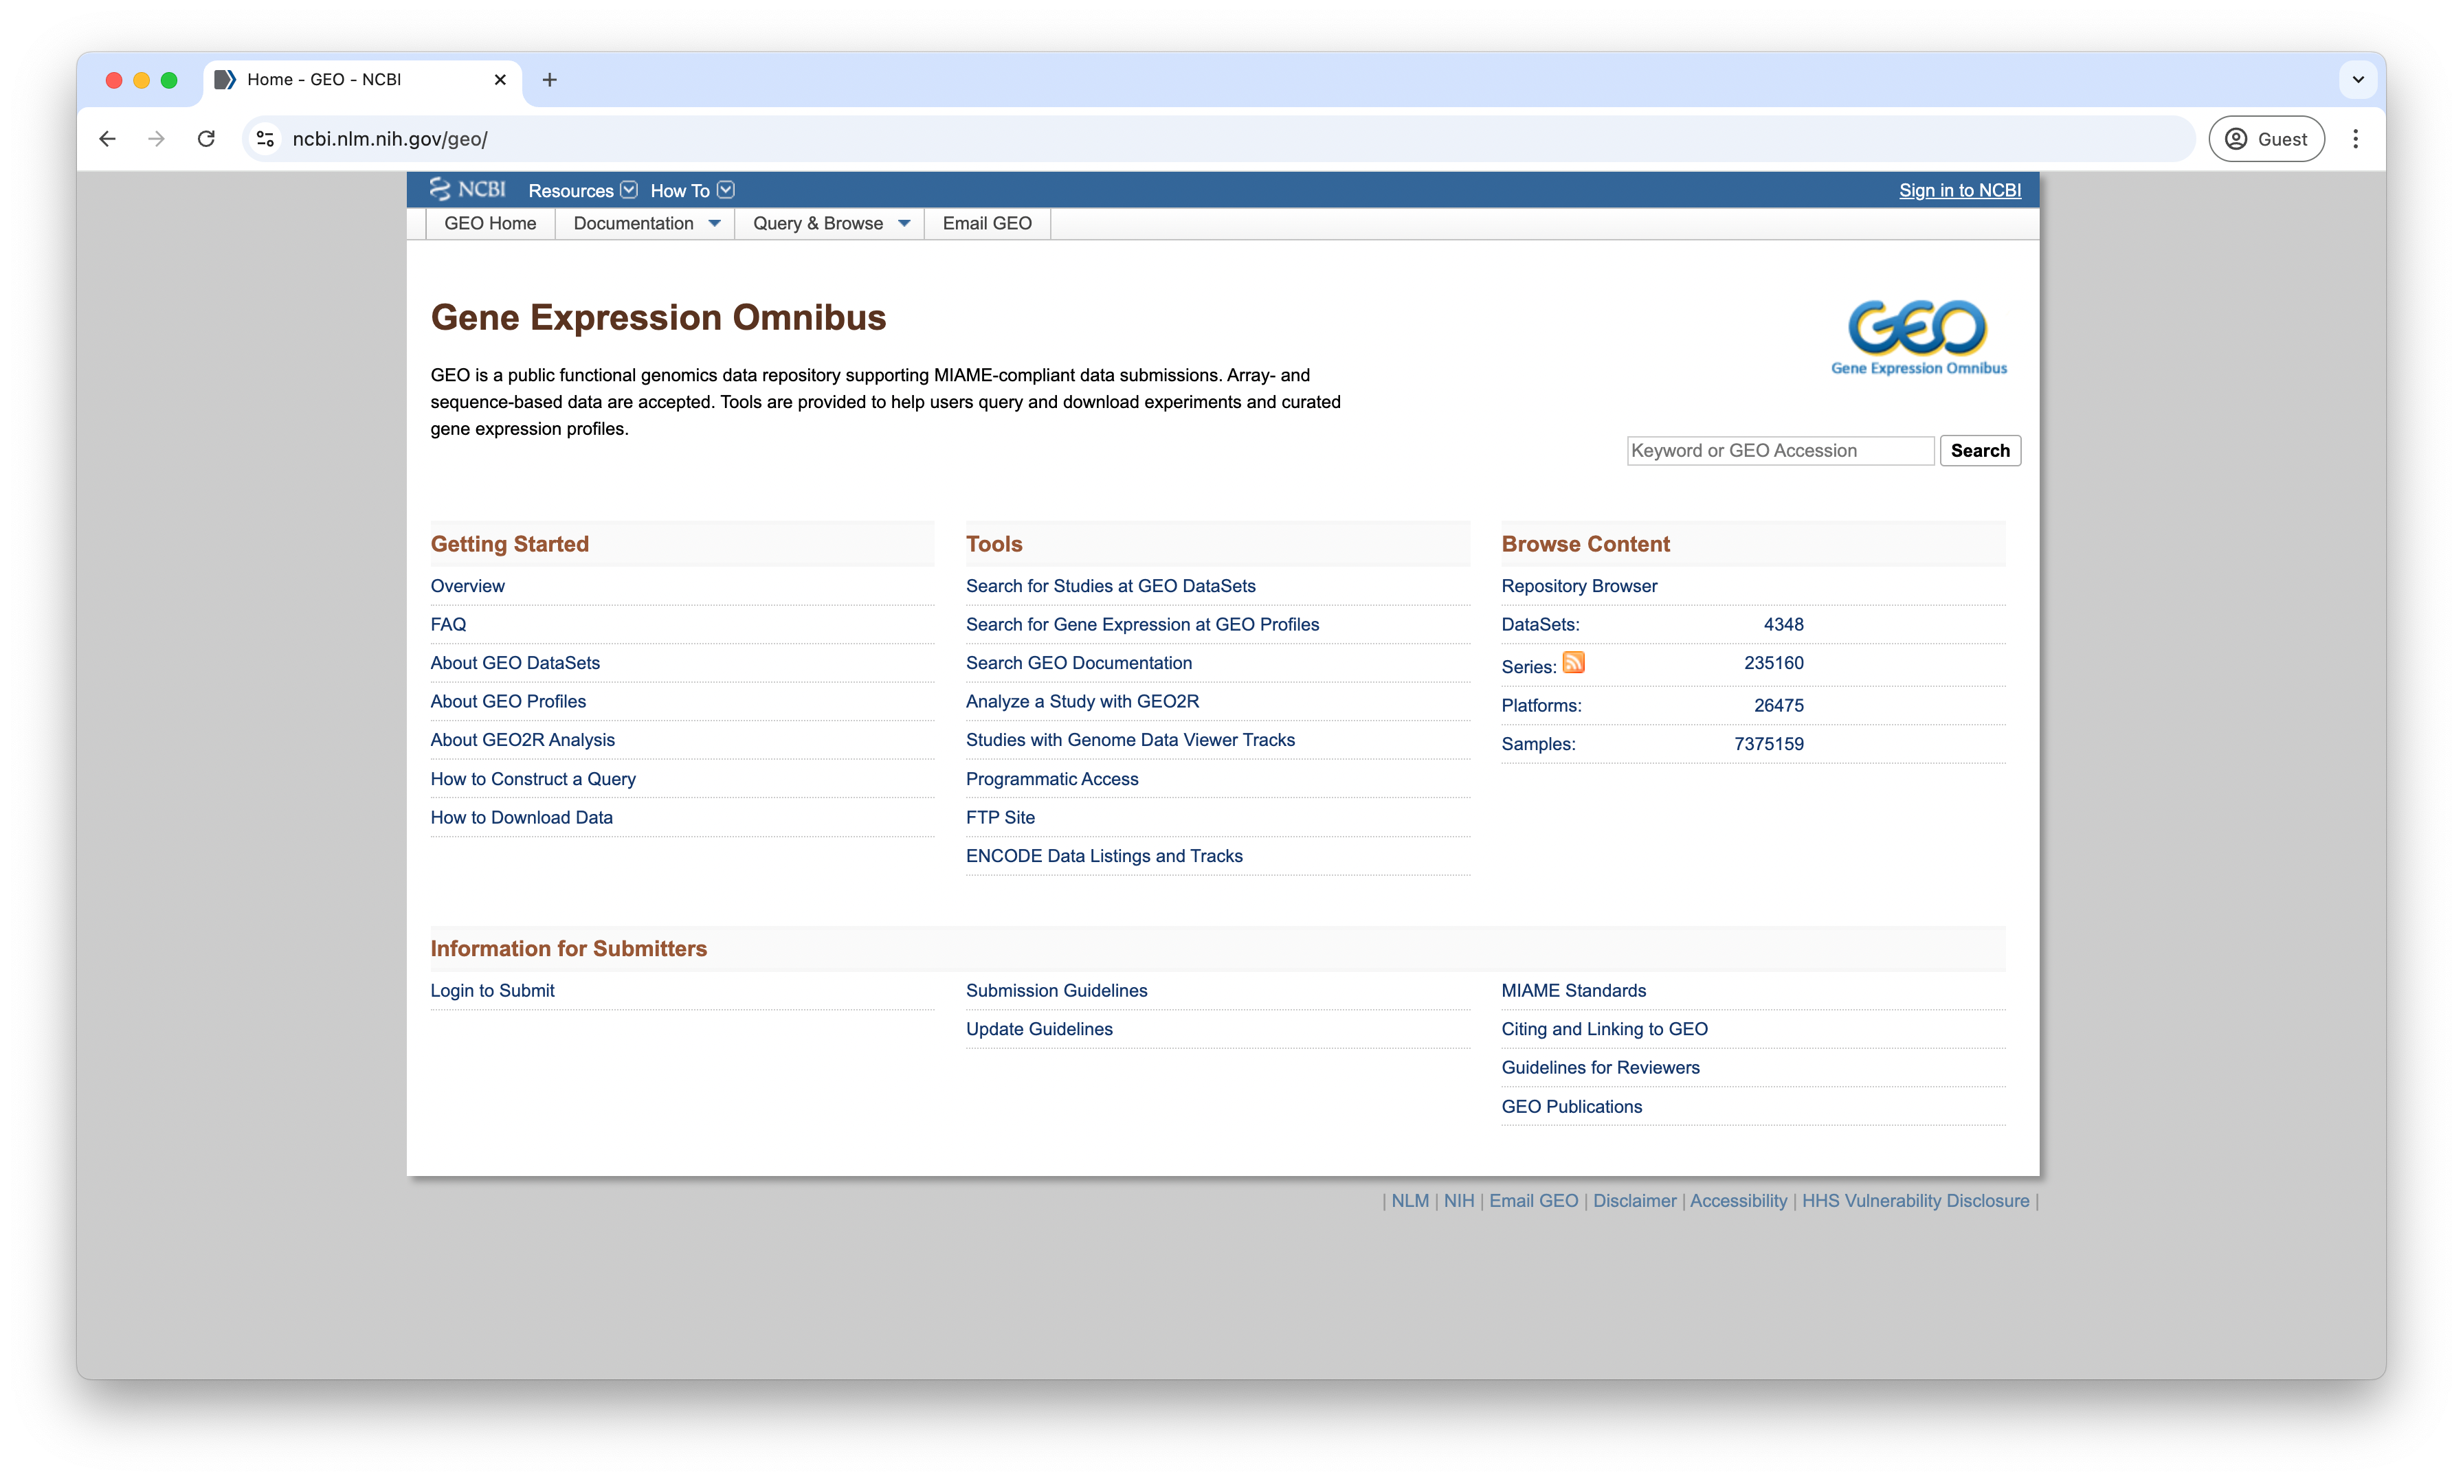Open Update Guidelines link

coord(1038,1029)
